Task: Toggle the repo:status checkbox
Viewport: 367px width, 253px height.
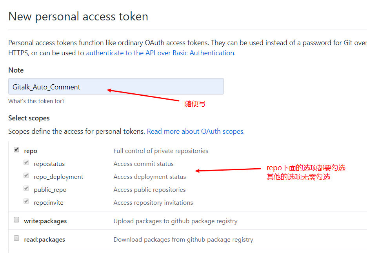Action: 26,162
